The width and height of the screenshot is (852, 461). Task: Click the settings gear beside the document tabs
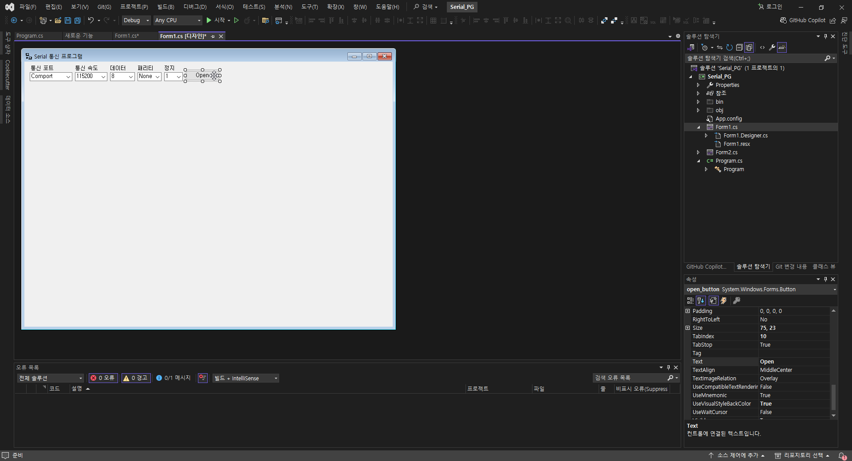[x=678, y=36]
